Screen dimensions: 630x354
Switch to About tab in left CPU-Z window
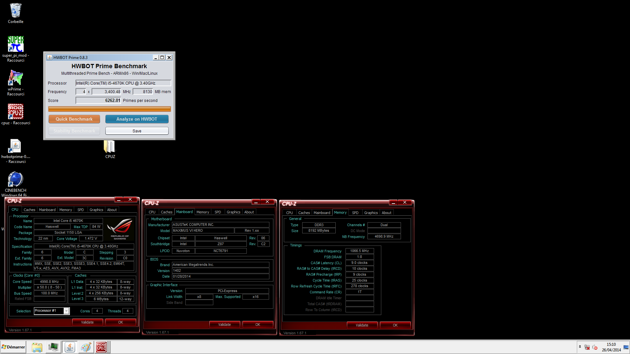112,210
